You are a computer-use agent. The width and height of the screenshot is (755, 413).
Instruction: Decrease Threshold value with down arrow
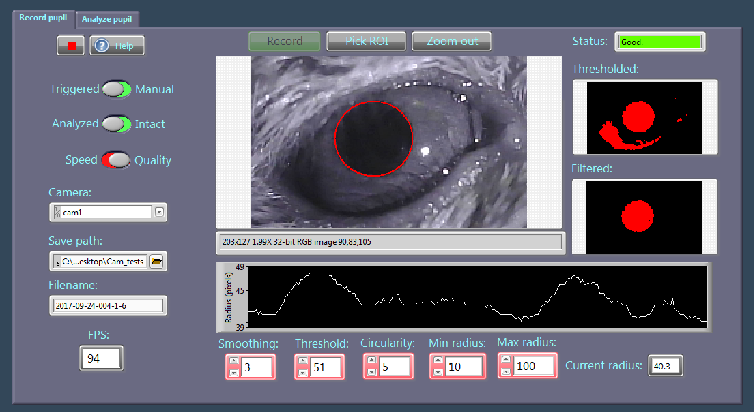(302, 372)
